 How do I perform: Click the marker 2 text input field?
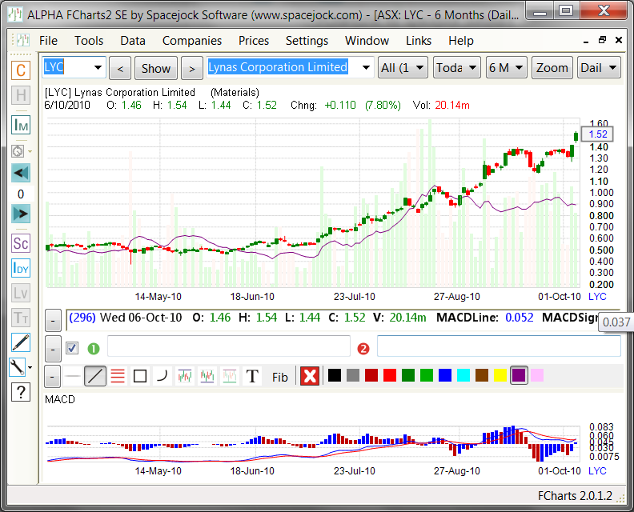pos(499,346)
